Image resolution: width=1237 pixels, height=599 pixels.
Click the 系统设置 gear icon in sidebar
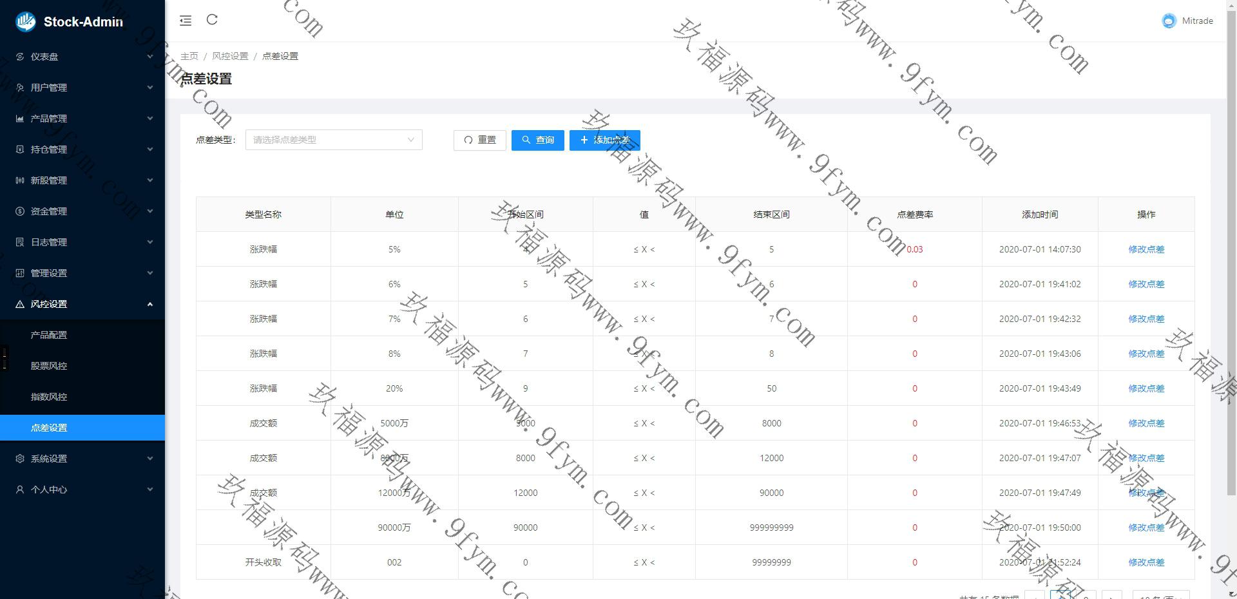(x=20, y=459)
